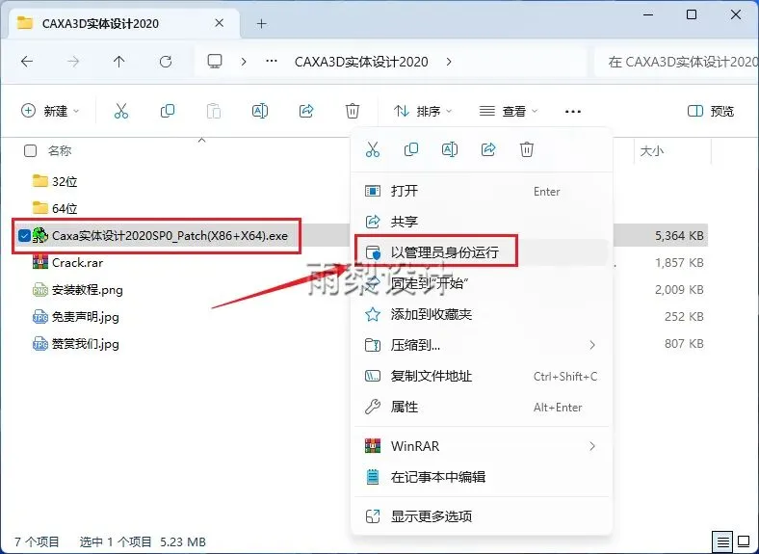
Task: Click the Crack.rar archive icon
Action: pos(40,262)
